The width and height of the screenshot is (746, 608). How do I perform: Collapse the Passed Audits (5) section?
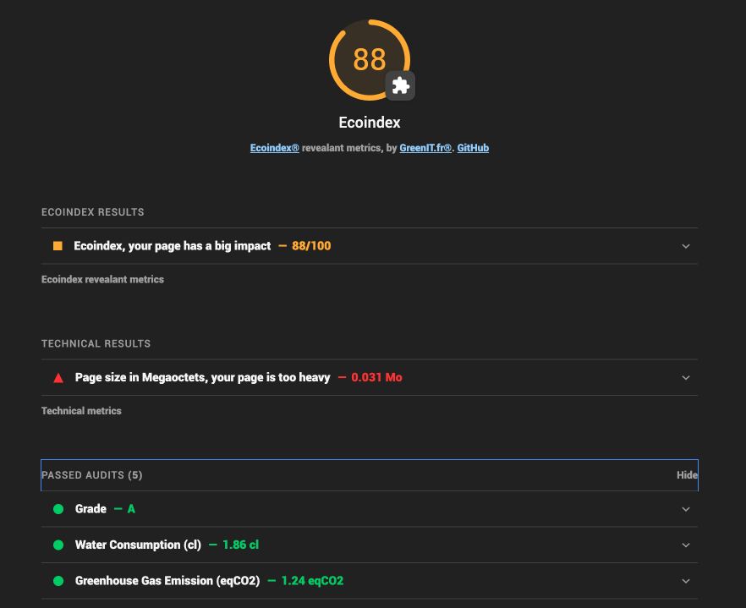point(369,475)
